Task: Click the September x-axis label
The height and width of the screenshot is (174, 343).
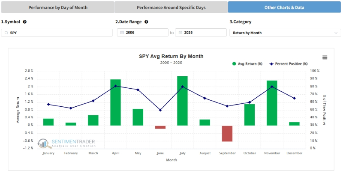Action: pyautogui.click(x=227, y=153)
